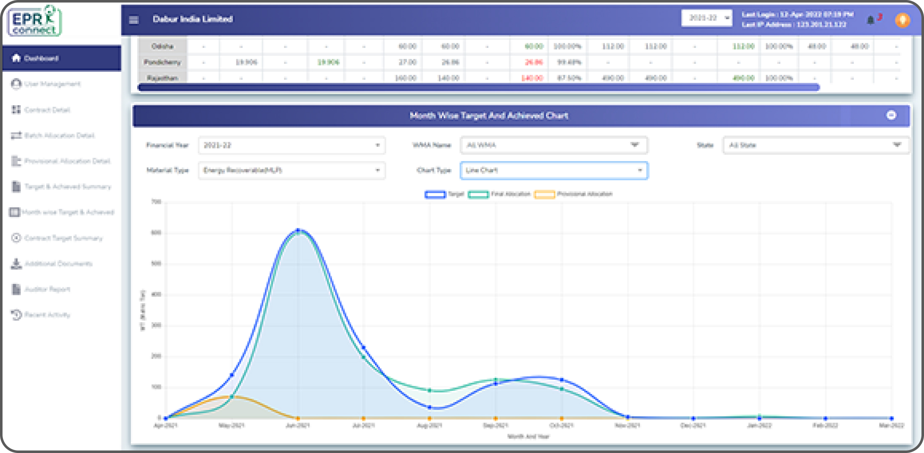
Task: Click the table's horizontal scrollbar
Action: click(x=479, y=87)
